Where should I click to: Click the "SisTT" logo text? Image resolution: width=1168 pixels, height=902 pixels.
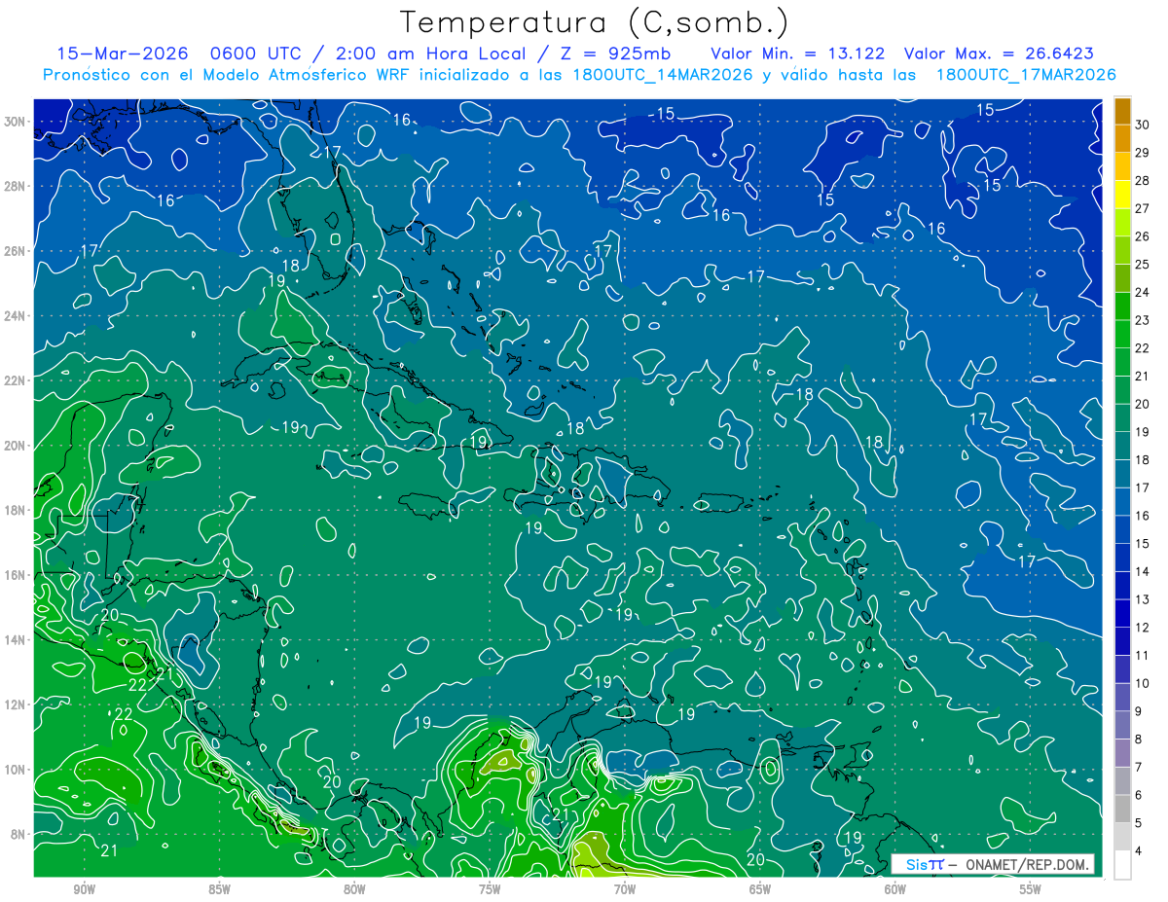pos(924,864)
